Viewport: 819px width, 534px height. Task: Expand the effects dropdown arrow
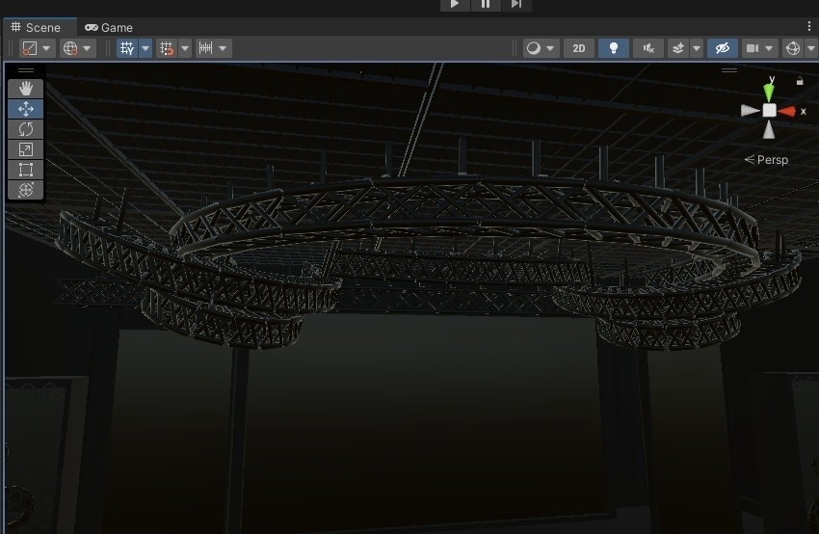(x=697, y=48)
